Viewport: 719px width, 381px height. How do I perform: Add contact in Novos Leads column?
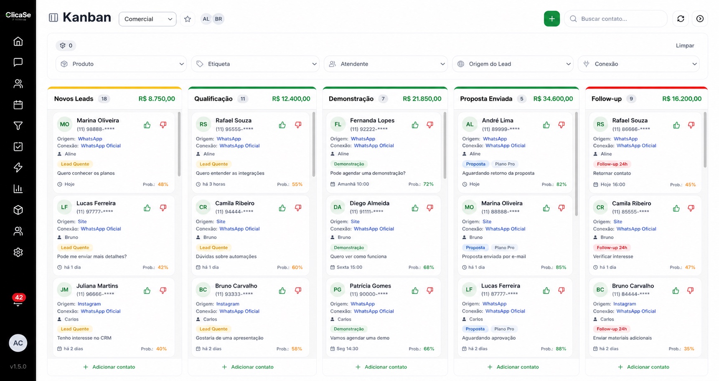point(109,367)
